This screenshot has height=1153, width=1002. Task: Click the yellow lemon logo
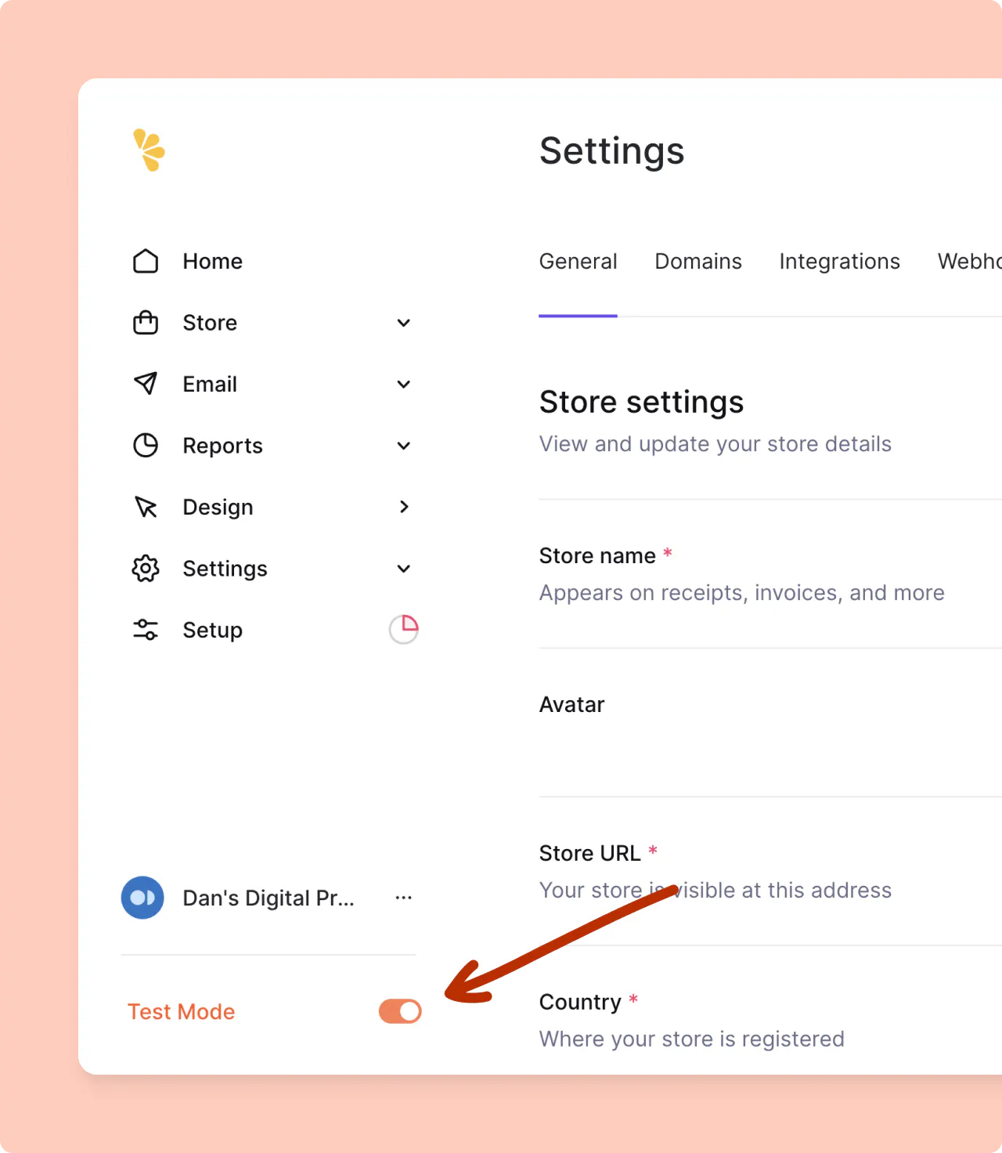pyautogui.click(x=149, y=150)
